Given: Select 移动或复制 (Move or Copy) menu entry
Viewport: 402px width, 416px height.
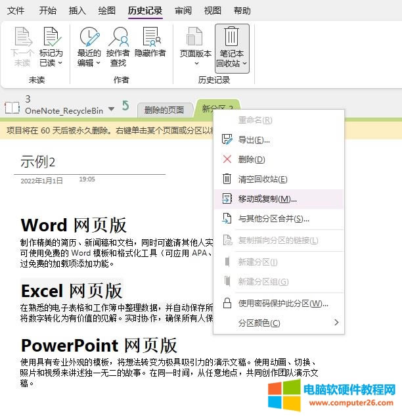Looking at the screenshot, I should point(267,198).
